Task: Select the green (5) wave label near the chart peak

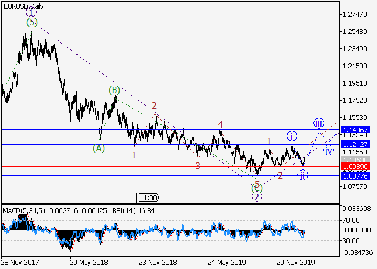Action: pos(31,23)
